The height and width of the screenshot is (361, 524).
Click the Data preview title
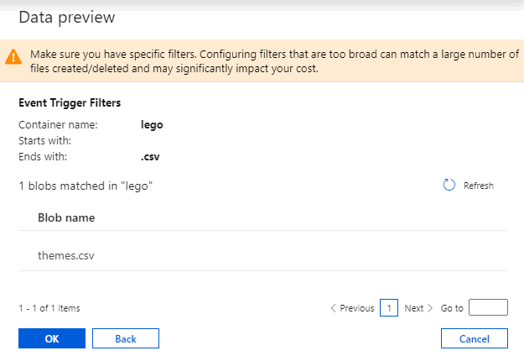coord(67,17)
